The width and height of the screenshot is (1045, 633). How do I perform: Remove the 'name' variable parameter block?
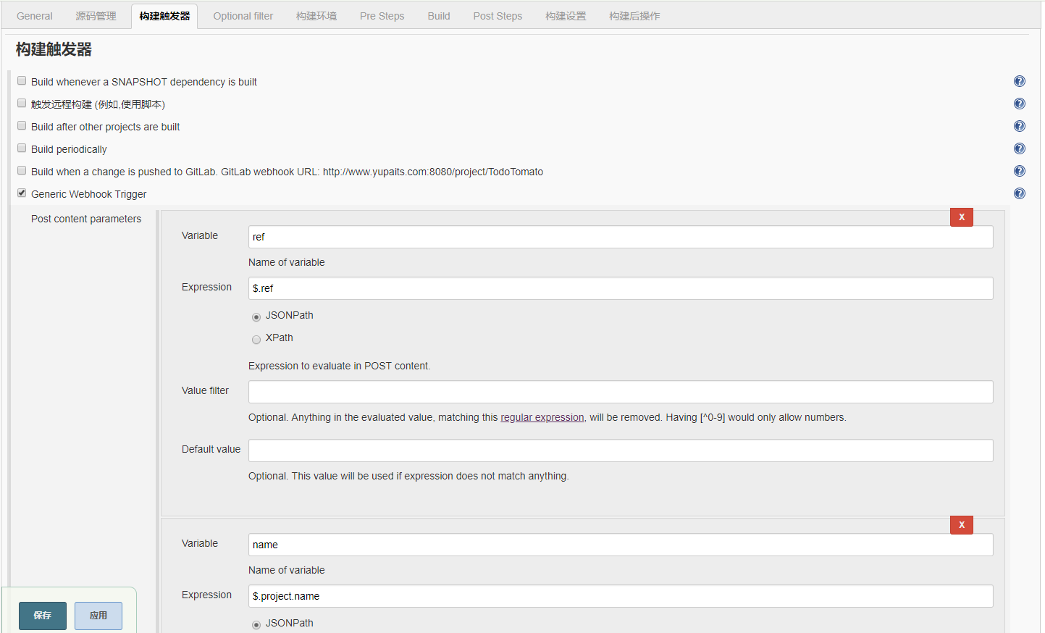(x=961, y=525)
